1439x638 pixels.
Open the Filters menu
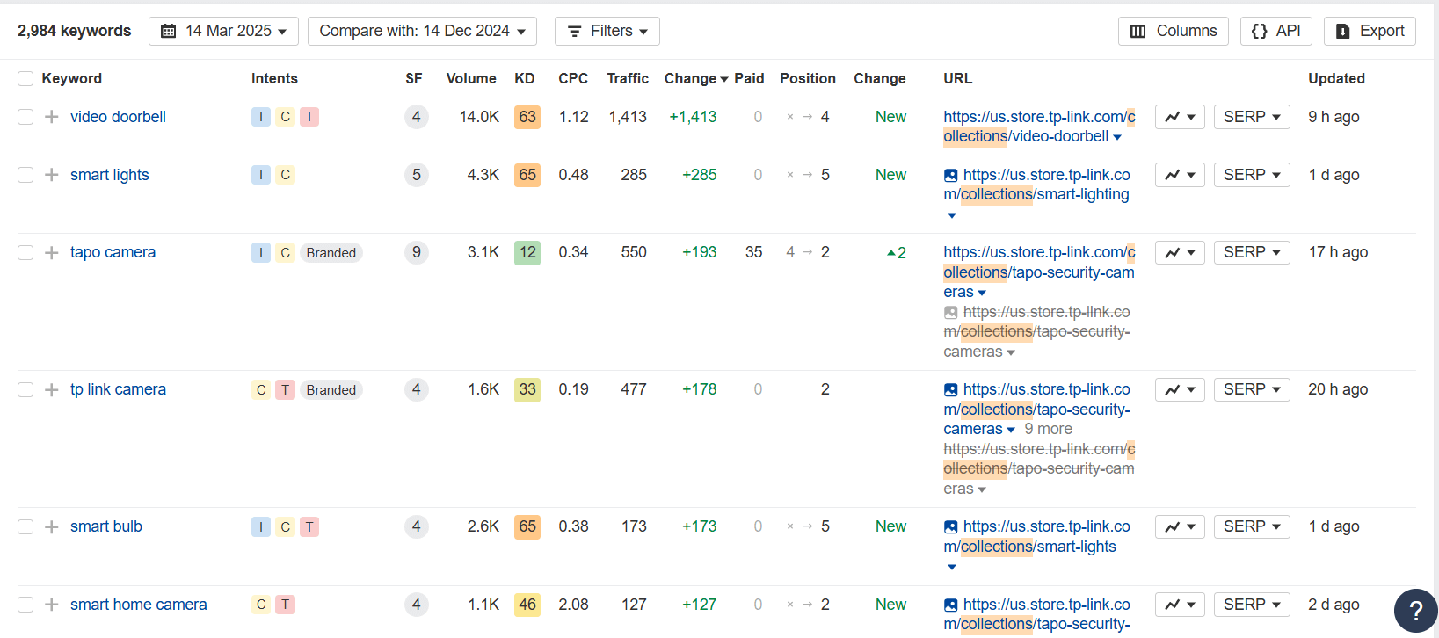point(607,31)
